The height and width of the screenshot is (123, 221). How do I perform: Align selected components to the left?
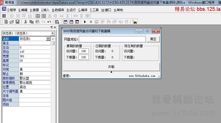tap(12, 16)
